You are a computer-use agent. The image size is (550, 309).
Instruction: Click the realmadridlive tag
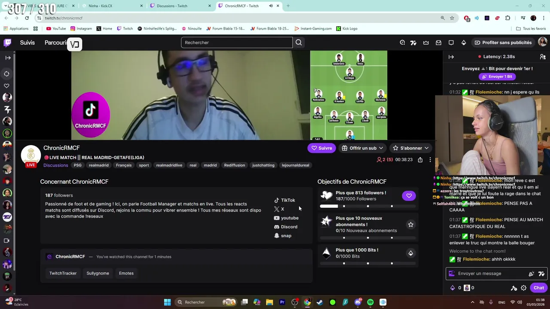pyautogui.click(x=169, y=165)
